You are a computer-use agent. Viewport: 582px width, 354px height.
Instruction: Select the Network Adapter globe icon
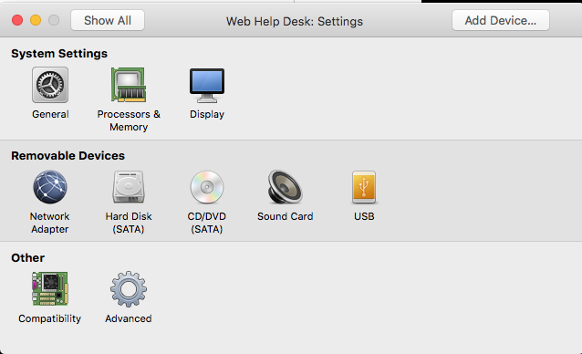click(50, 187)
